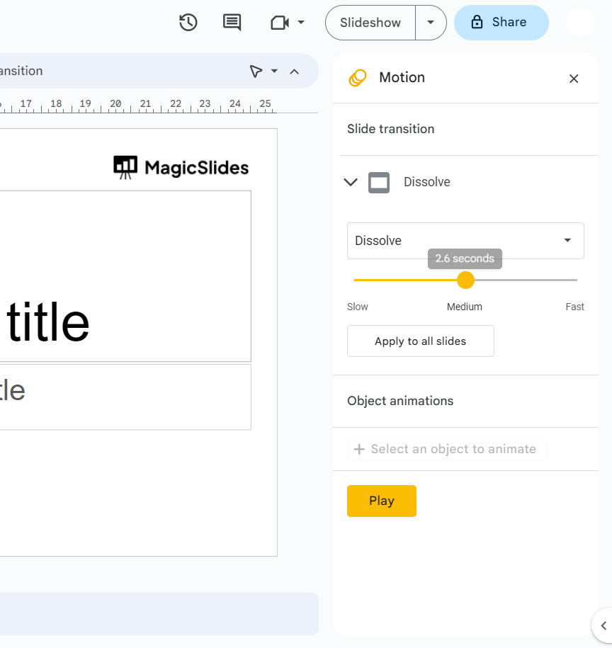Expand the side panel arrow

(603, 625)
